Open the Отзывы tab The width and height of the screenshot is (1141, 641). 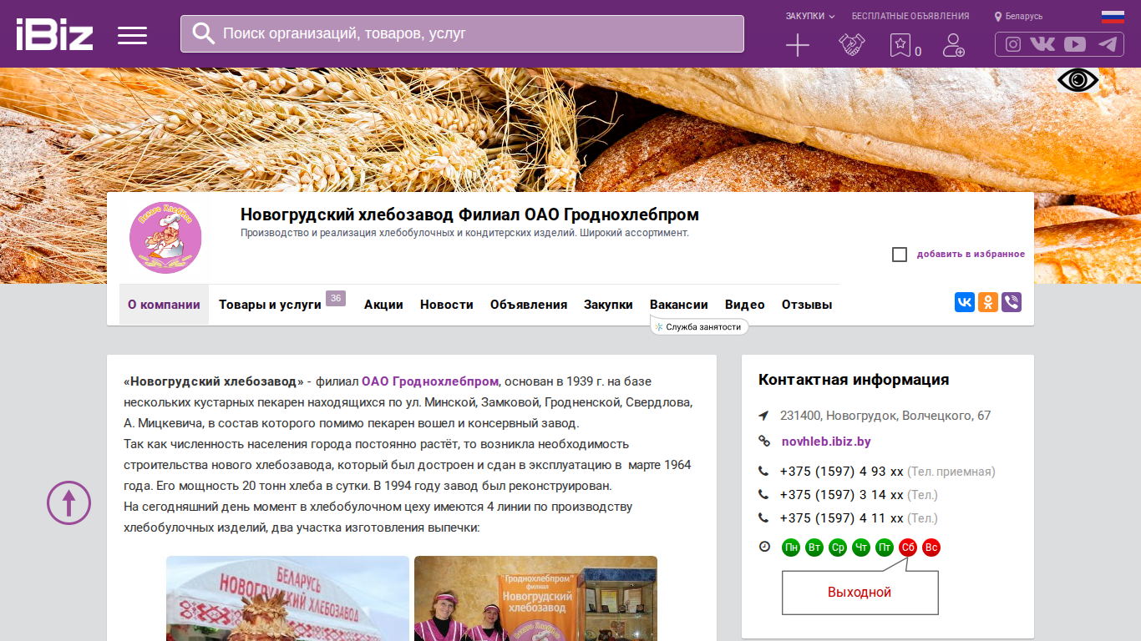[807, 305]
